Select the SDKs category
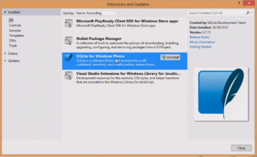Viewport: 257px width, 157px height. pos(12,40)
